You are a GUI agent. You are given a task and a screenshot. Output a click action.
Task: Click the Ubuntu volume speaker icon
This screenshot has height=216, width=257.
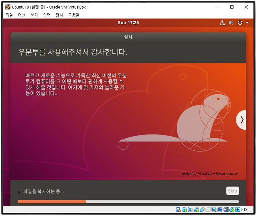click(x=231, y=23)
